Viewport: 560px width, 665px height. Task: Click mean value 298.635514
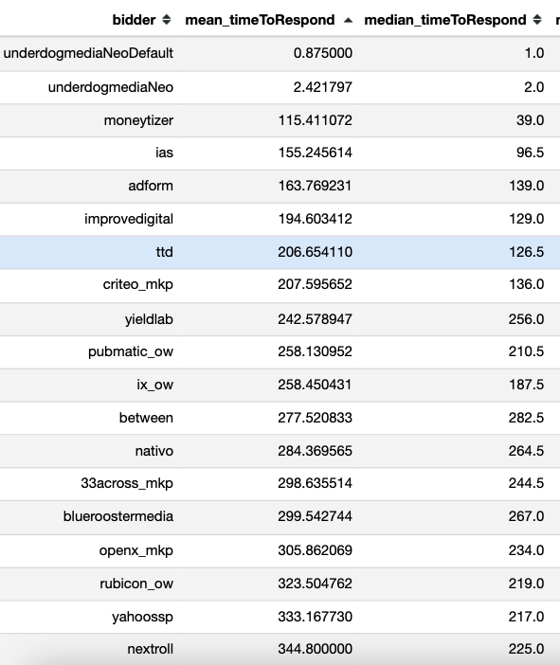(x=316, y=483)
